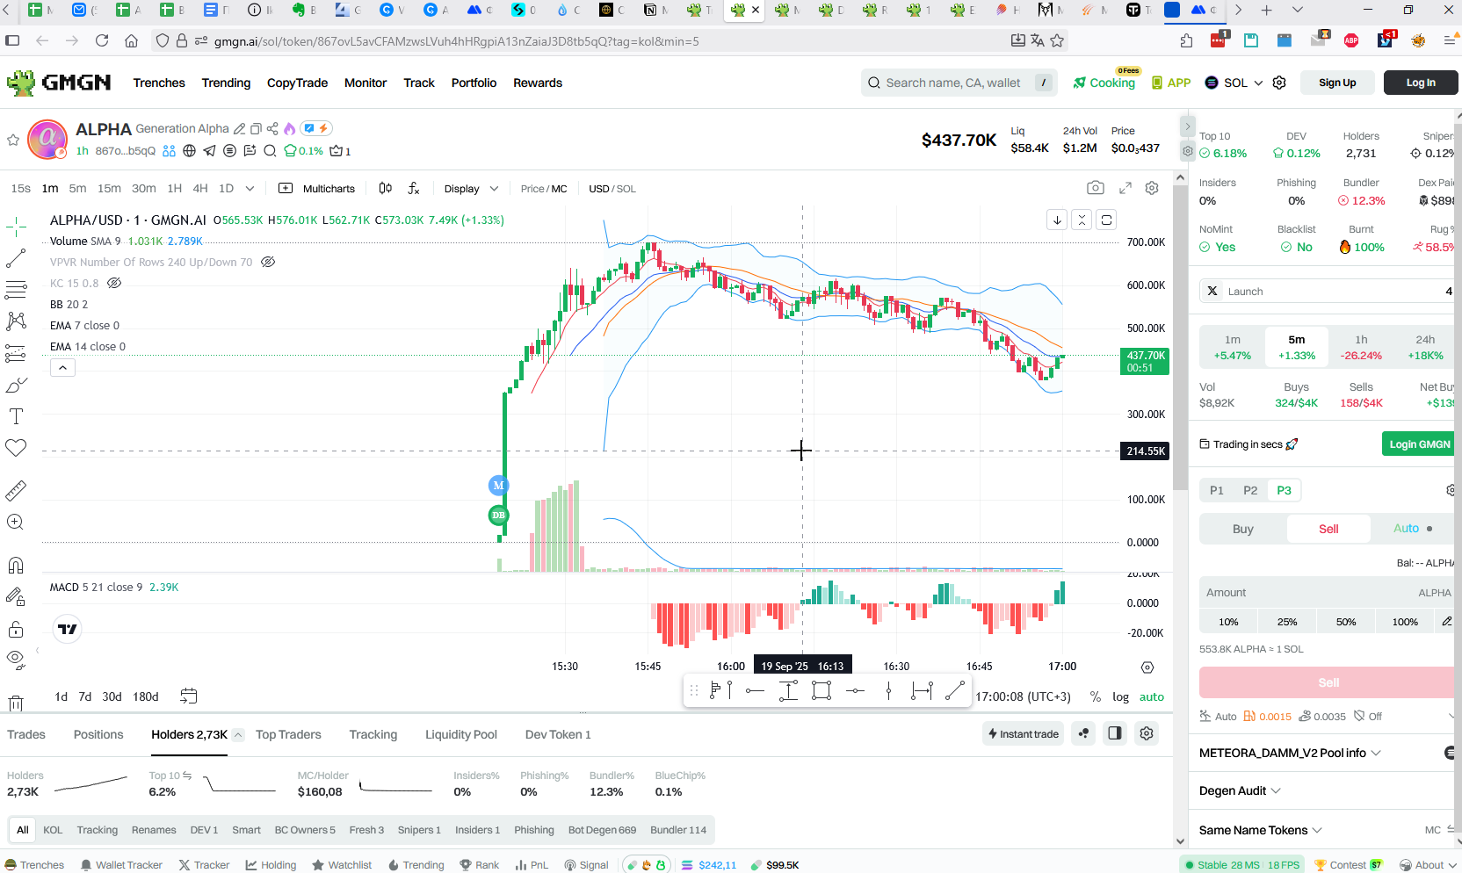Select the text annotation tool

coord(16,416)
